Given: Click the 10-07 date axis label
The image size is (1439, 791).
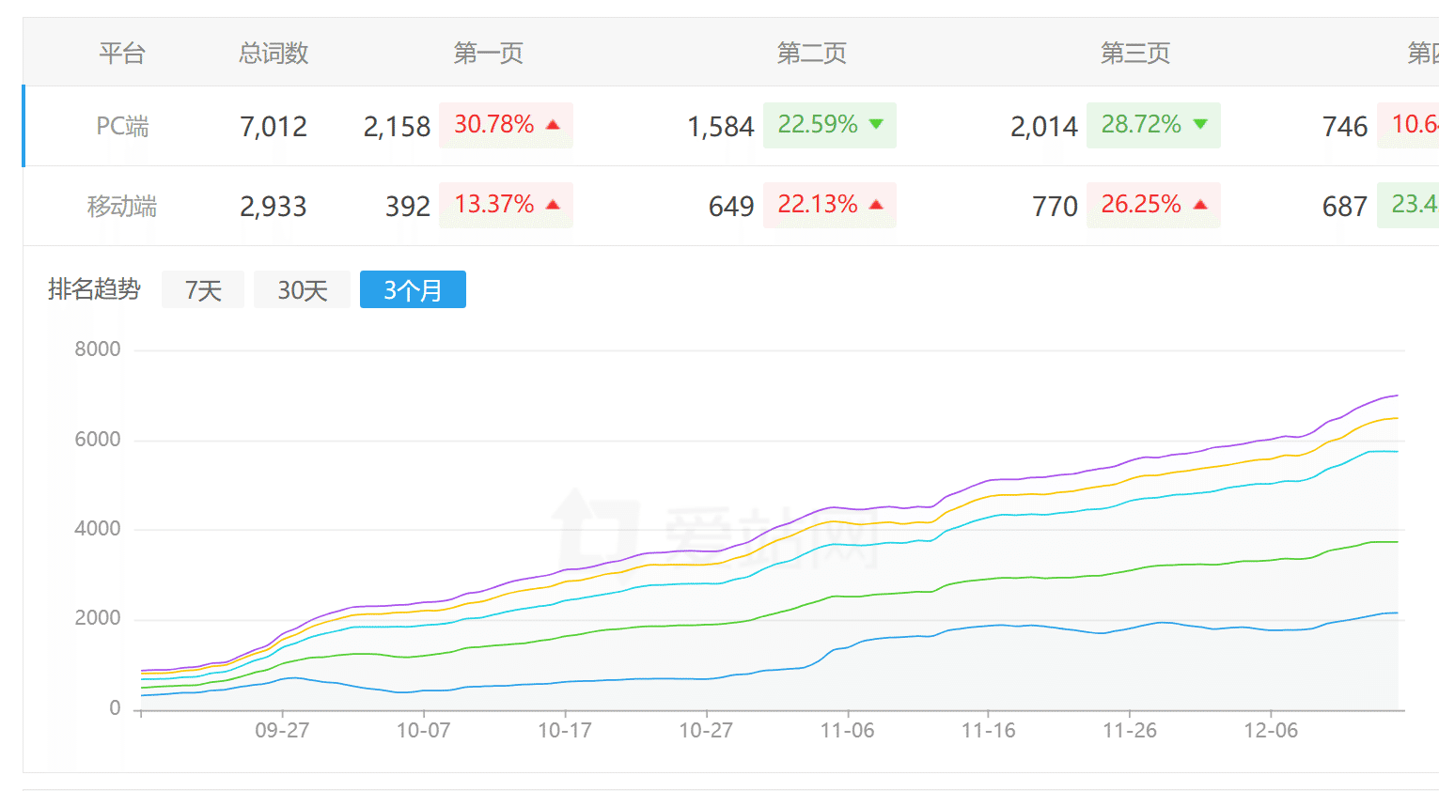Looking at the screenshot, I should 423,730.
